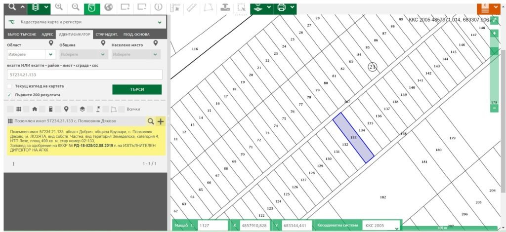Zoom to found parcel using result magnifier
Viewport: 506px width, 232px height.
pyautogui.click(x=151, y=121)
